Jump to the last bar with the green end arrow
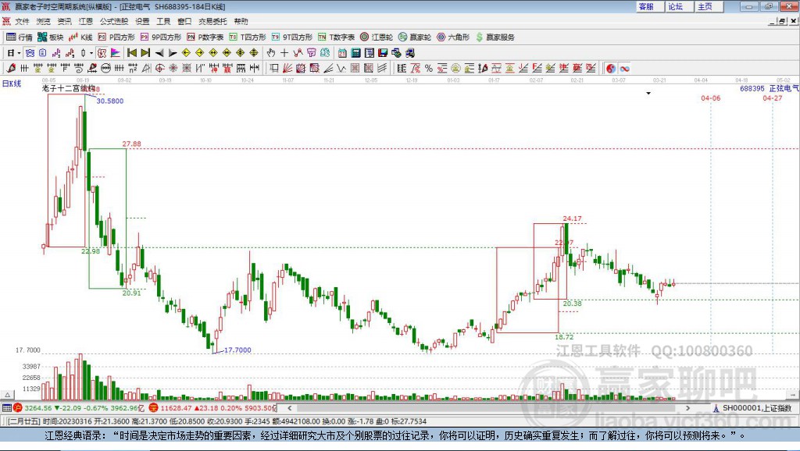Screen dimensions: 800x451 [145, 52]
